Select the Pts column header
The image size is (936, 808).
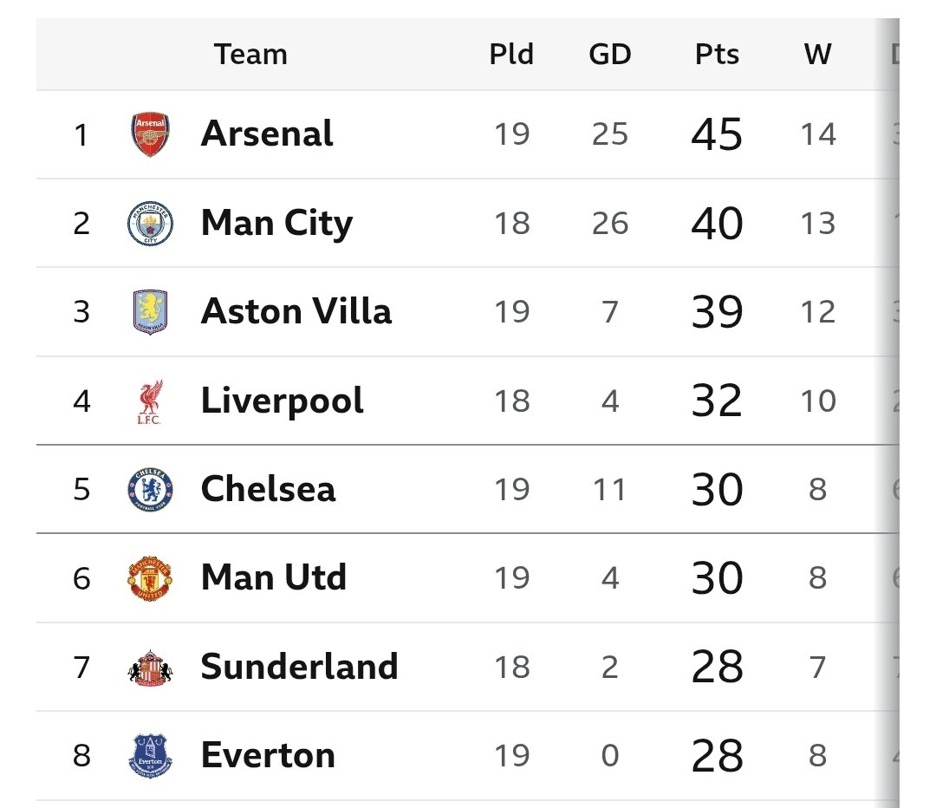(717, 55)
